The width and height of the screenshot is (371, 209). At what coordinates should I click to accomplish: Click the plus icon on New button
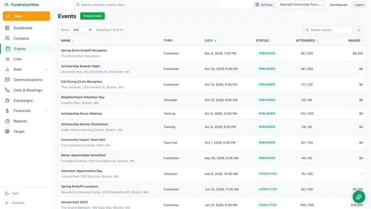click(x=8, y=16)
